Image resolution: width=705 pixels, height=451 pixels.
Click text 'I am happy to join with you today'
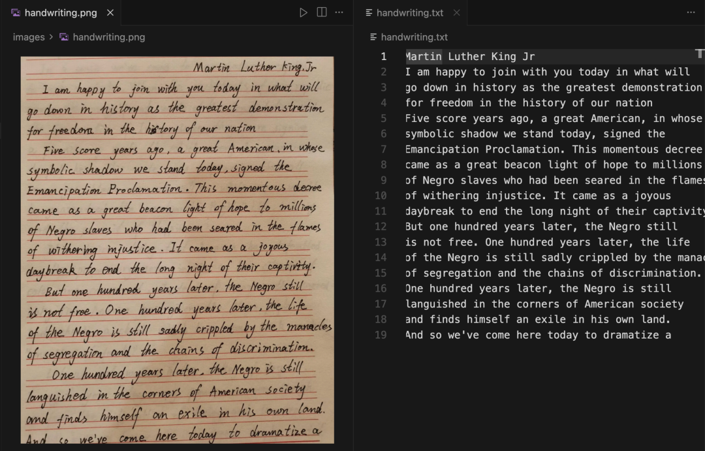(x=507, y=72)
